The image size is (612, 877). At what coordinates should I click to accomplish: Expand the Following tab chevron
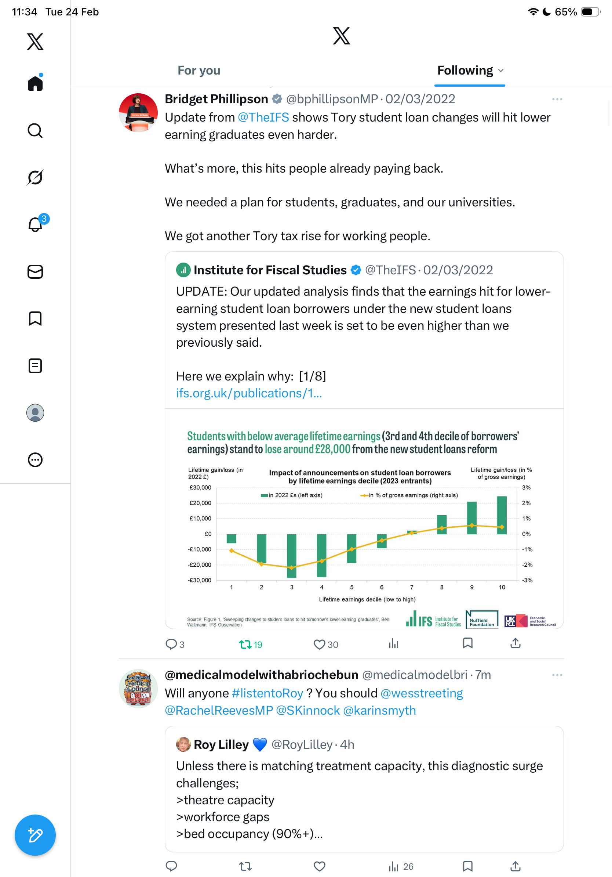pyautogui.click(x=501, y=71)
